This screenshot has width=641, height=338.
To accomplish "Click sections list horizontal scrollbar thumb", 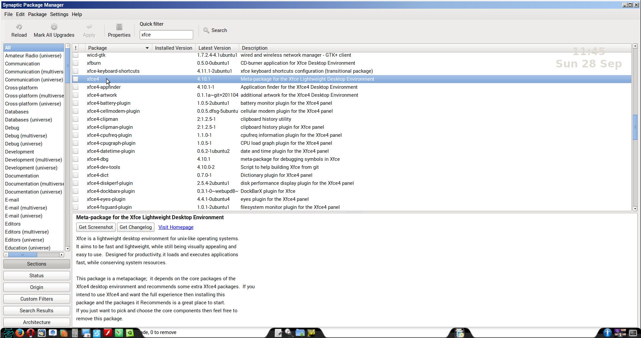I will 22,255.
